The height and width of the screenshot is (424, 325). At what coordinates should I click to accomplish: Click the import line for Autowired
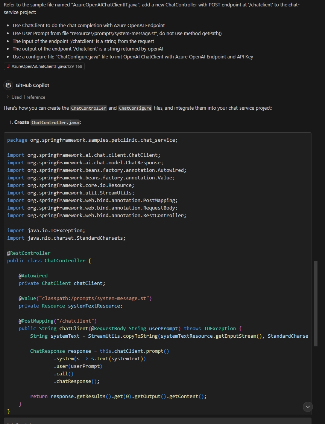pos(97,170)
